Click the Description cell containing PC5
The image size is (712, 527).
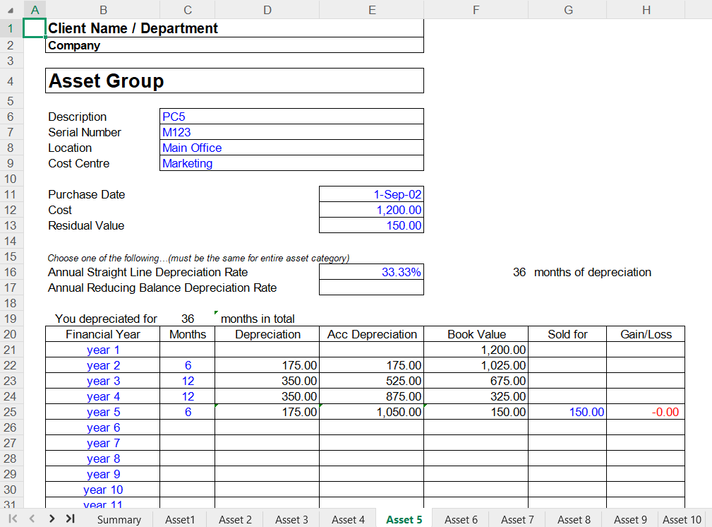[x=291, y=117]
